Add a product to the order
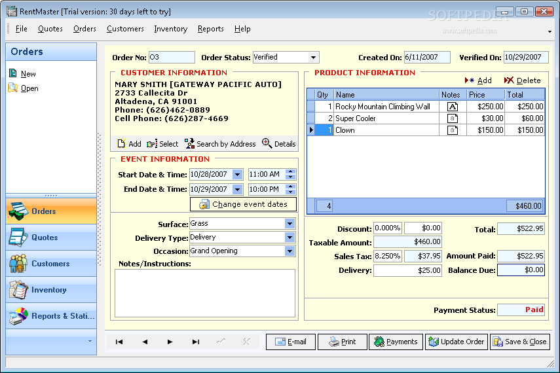 (x=478, y=80)
